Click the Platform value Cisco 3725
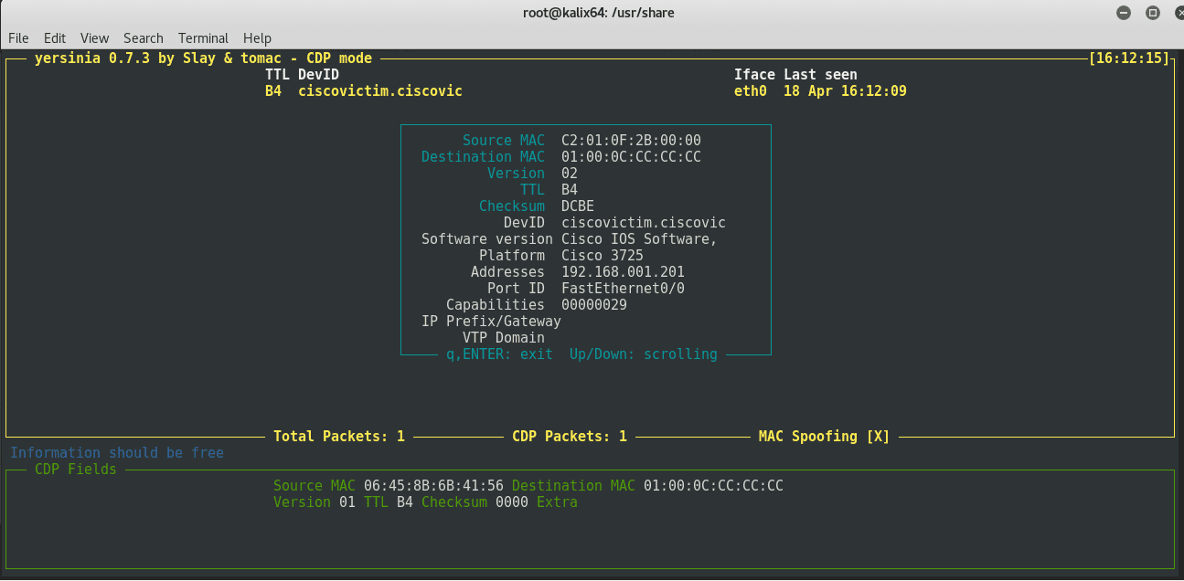Screen dimensions: 1184x581 pyautogui.click(x=603, y=256)
